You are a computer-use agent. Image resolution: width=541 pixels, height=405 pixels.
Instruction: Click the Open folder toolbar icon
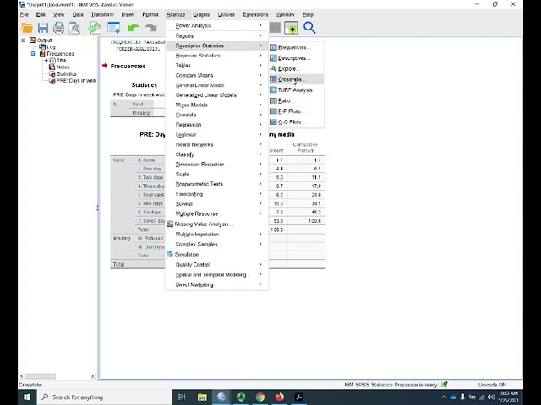coord(27,28)
